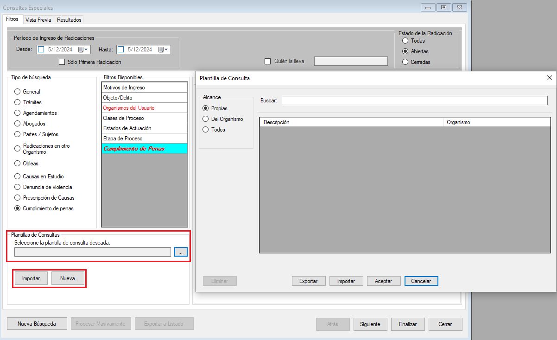This screenshot has height=340, width=557.
Task: Open the Desde date picker calendar
Action: coord(83,50)
